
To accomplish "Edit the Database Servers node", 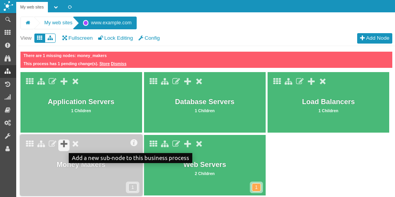I will (176, 81).
